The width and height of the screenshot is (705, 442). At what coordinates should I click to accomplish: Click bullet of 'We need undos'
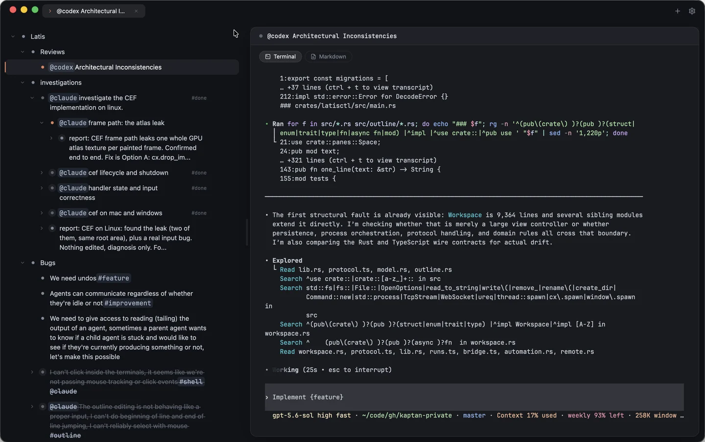tap(43, 278)
